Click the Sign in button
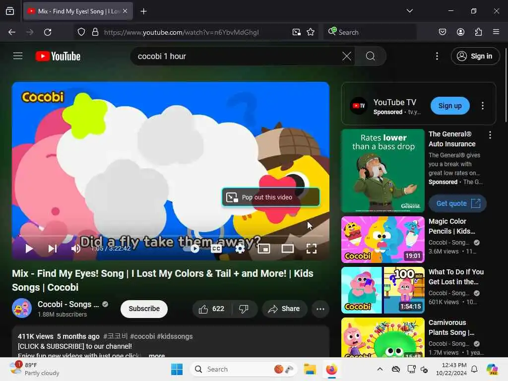This screenshot has height=381, width=508. pyautogui.click(x=475, y=56)
